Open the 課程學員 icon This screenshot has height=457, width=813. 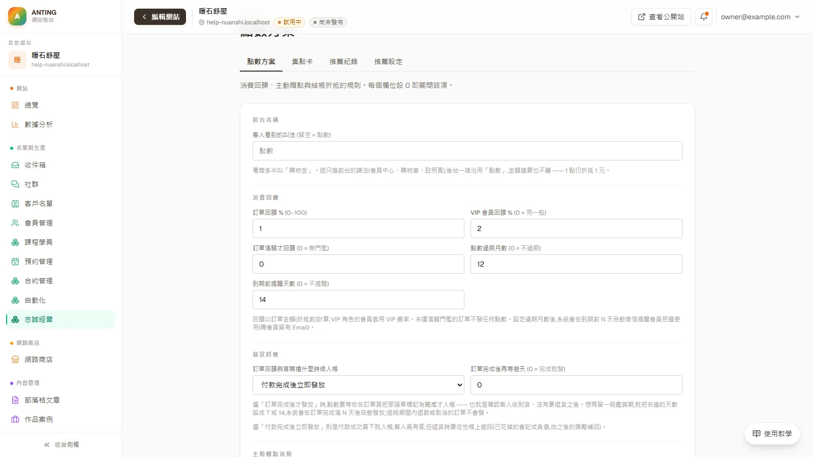pyautogui.click(x=15, y=242)
